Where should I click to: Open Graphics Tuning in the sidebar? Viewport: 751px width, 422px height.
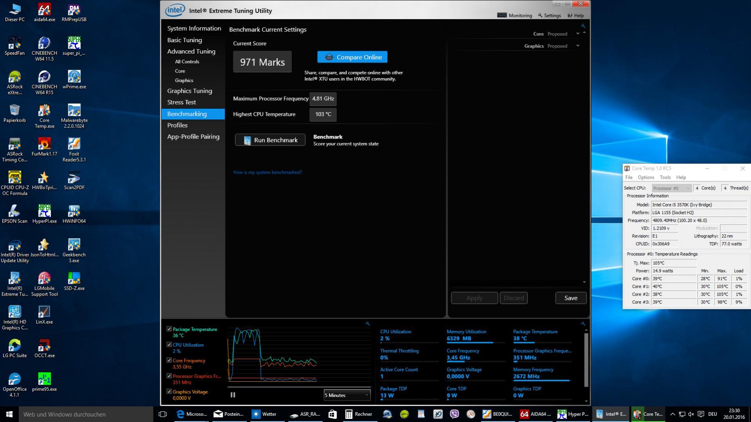190,91
